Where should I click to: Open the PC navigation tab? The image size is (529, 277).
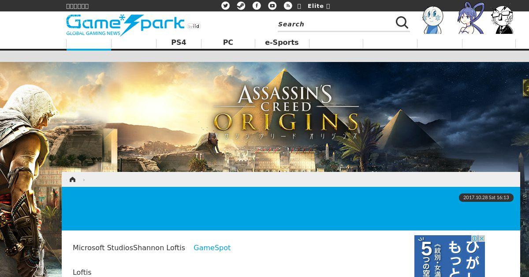(228, 43)
